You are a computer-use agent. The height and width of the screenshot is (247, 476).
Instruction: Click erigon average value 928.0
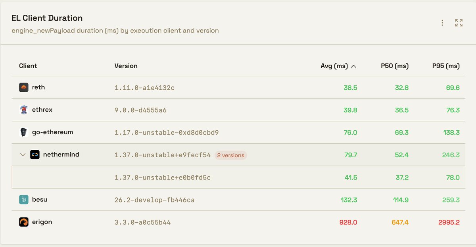(x=348, y=222)
